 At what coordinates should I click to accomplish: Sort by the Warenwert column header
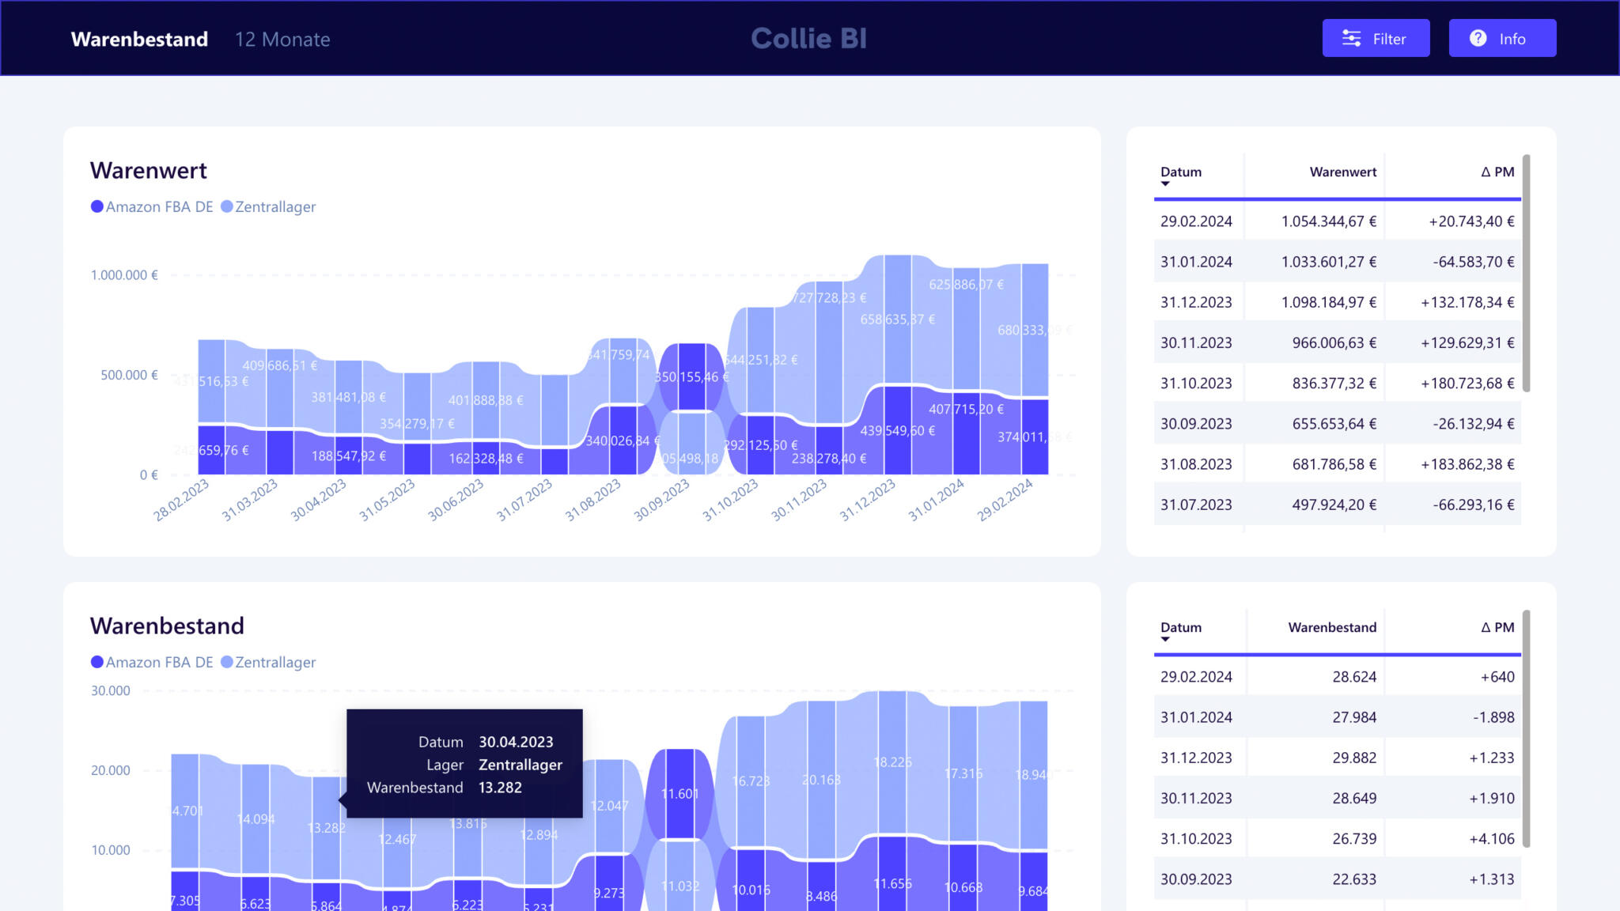coord(1342,172)
